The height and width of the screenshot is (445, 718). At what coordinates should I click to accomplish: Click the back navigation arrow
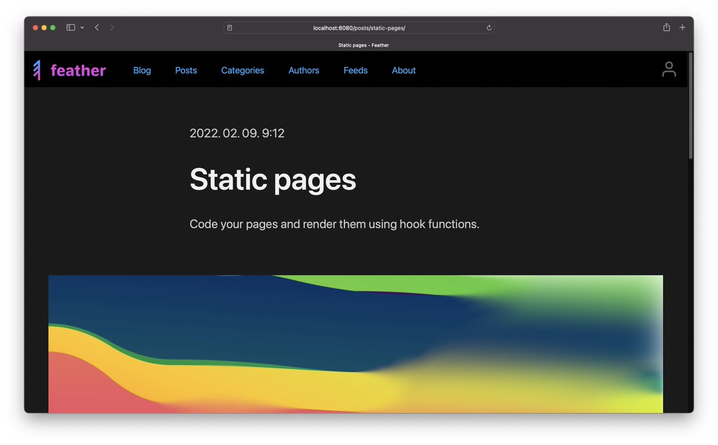97,27
